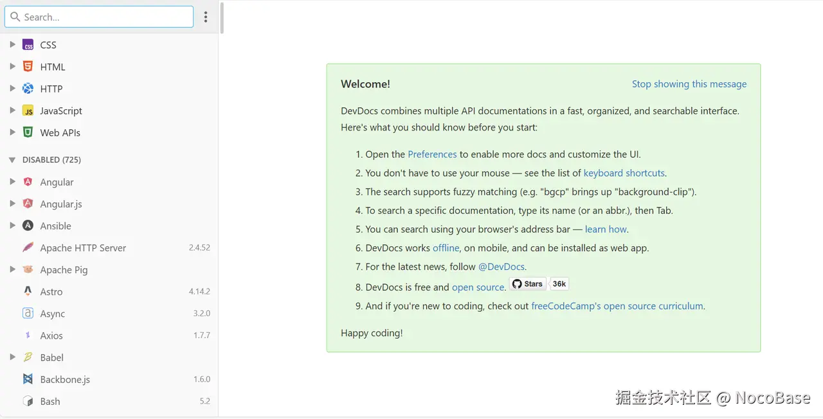Click inside the Search input field
823x419 pixels.
(x=99, y=17)
